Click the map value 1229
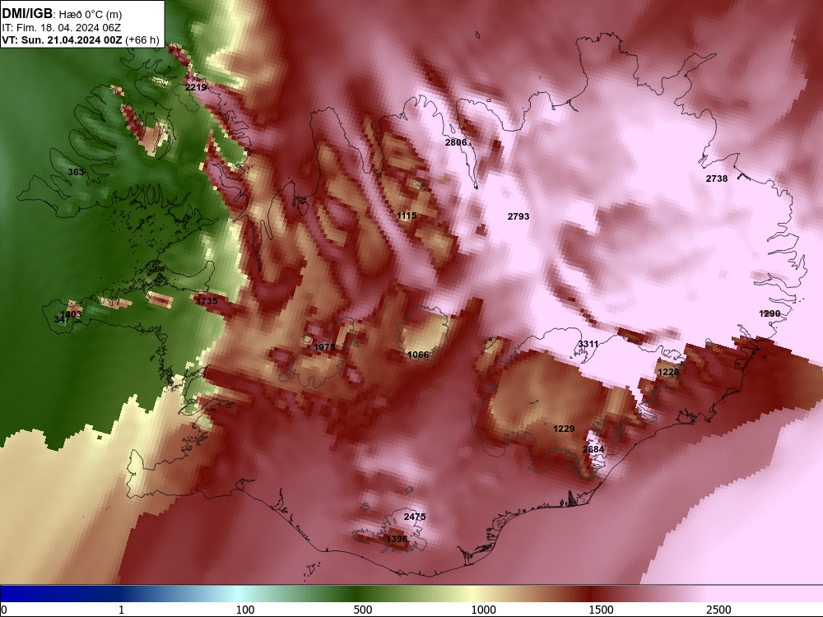823x617 pixels. point(564,429)
